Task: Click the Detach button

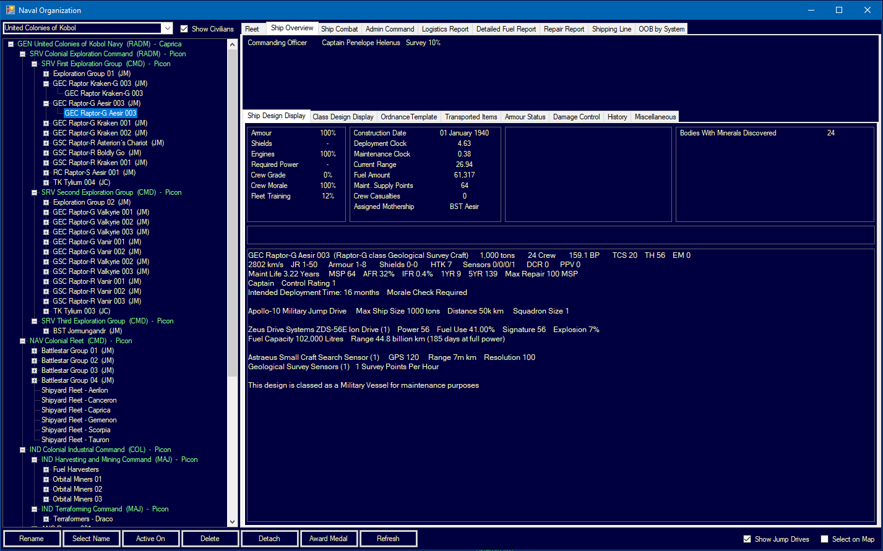Action: (269, 539)
